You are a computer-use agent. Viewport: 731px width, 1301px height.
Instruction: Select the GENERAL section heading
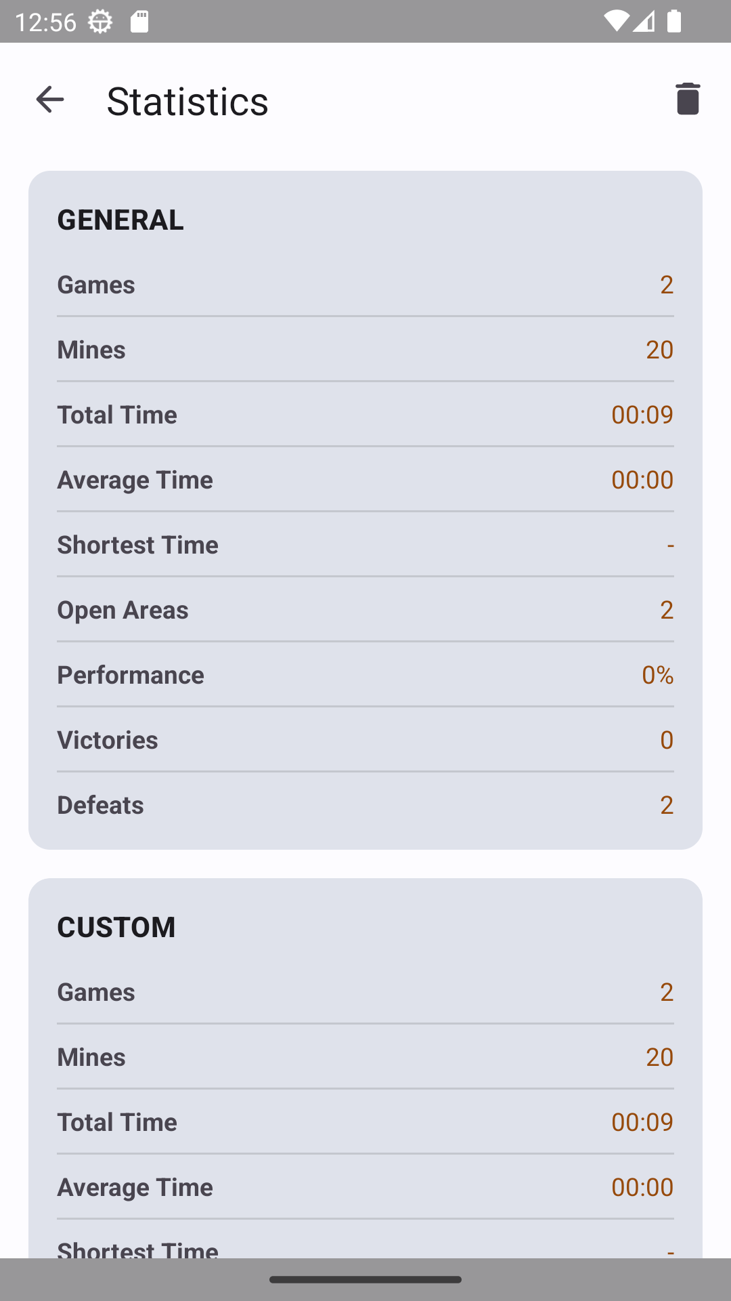[120, 220]
